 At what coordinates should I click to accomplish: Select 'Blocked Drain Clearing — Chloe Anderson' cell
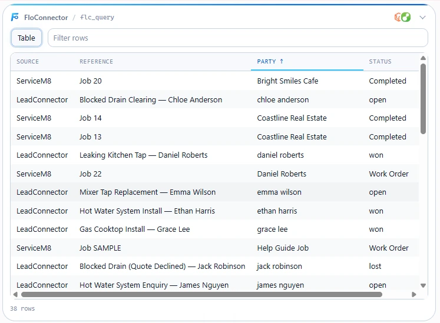pos(151,99)
